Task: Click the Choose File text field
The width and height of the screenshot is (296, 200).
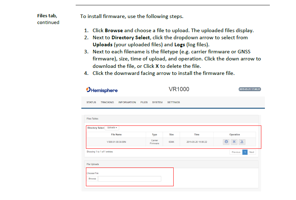Action: point(129,179)
